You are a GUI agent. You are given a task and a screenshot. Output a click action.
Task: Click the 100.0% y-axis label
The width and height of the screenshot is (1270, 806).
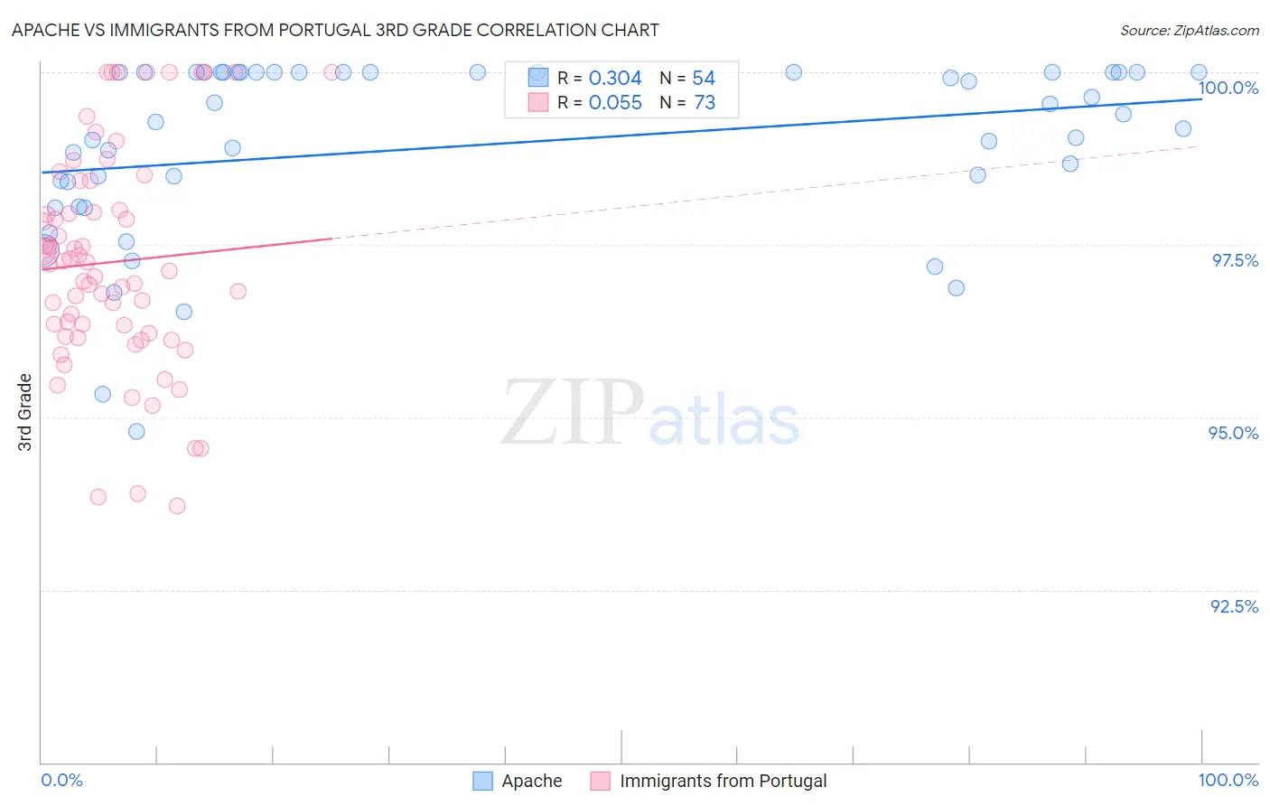1228,88
